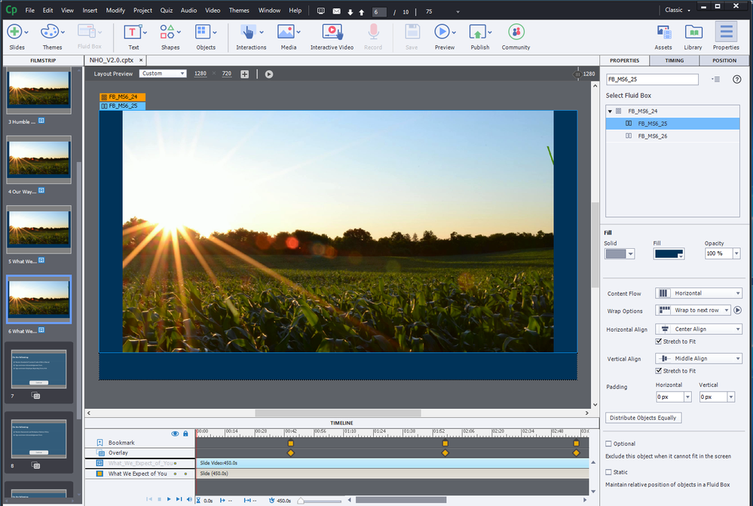Viewport: 753px width, 506px height.
Task: Select the FB_MS6_26 fluid box
Action: coord(652,136)
